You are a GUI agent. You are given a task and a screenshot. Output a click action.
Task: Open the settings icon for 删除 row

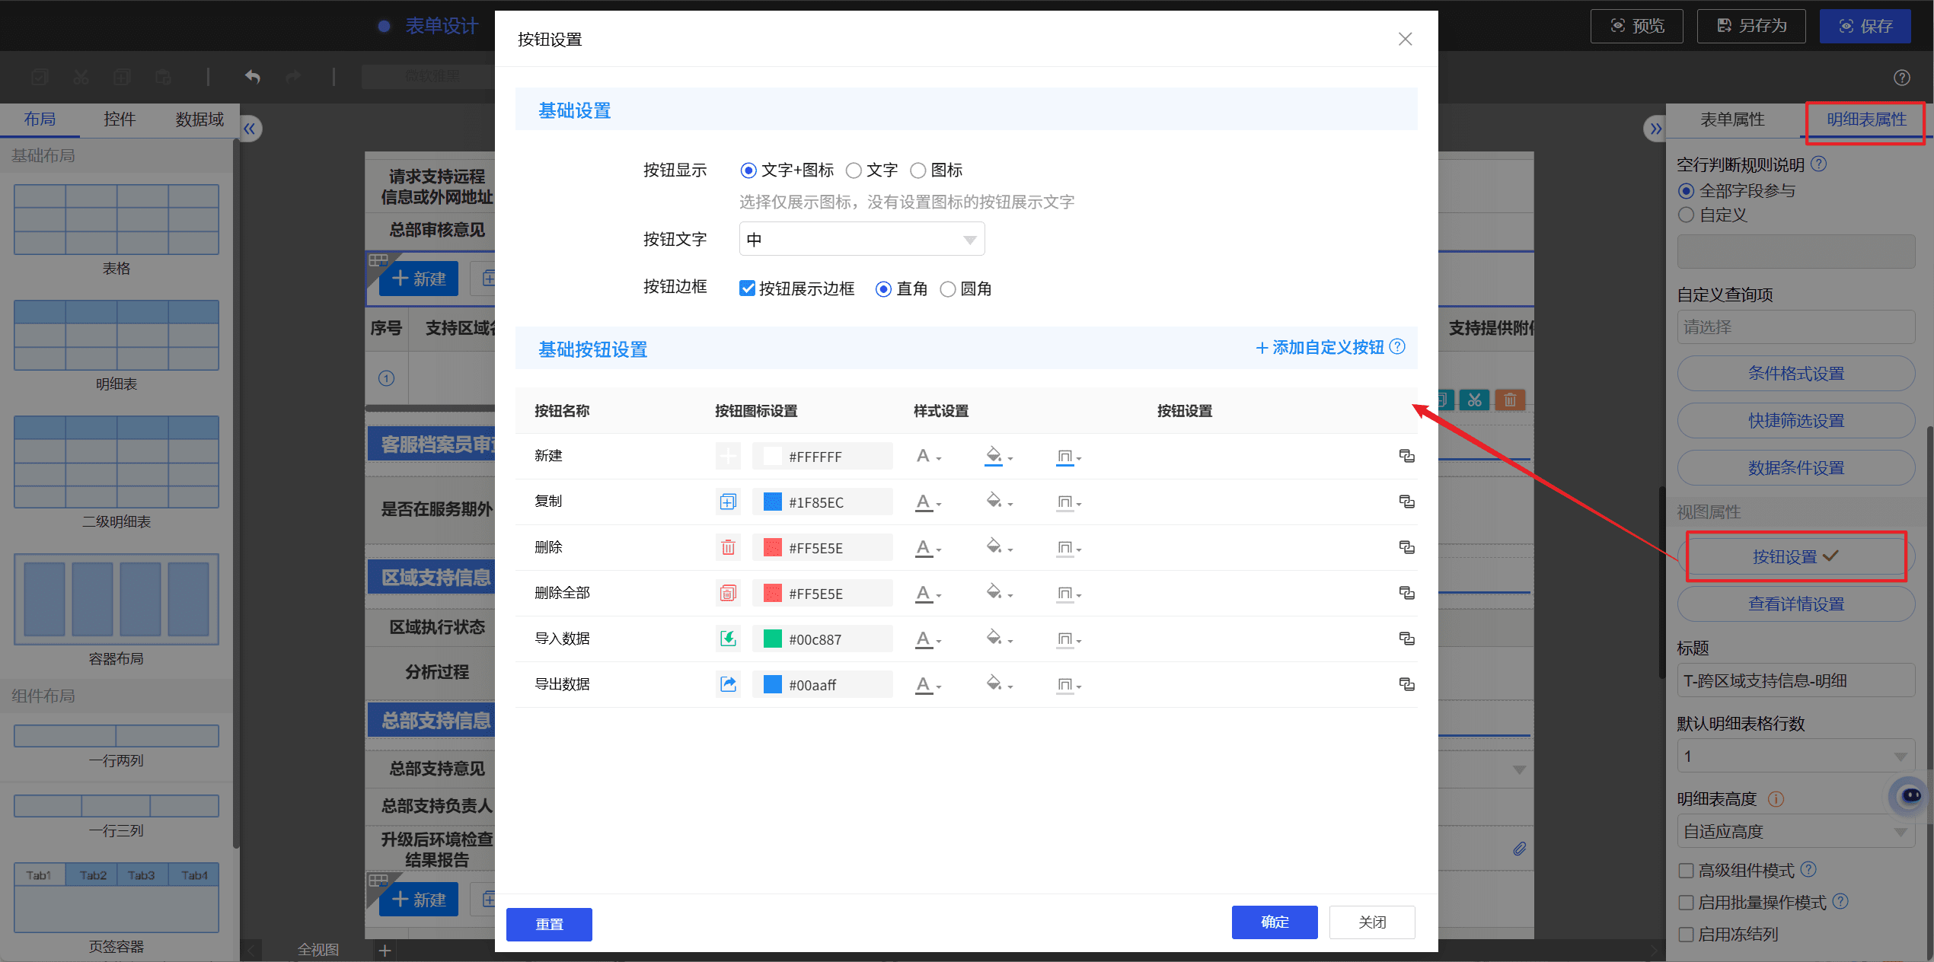(x=1406, y=547)
